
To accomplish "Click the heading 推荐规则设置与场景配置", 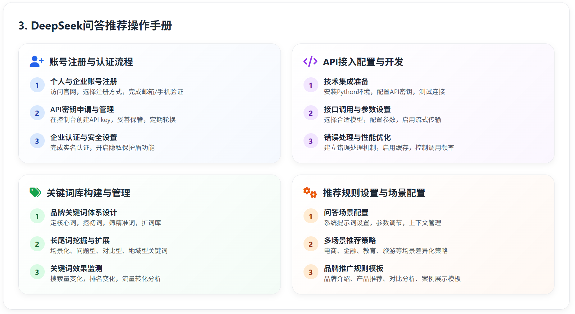I will click(x=374, y=193).
